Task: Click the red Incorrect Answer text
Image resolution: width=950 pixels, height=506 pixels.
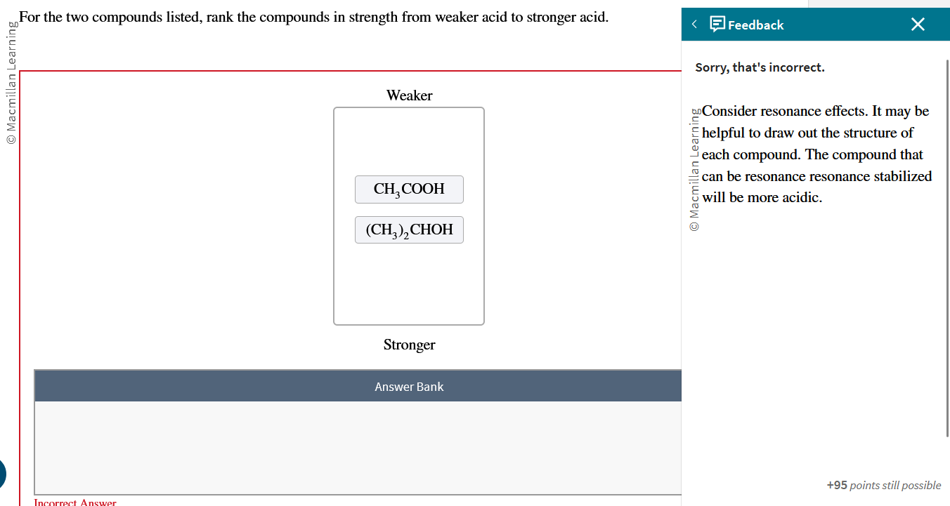Action: (75, 502)
